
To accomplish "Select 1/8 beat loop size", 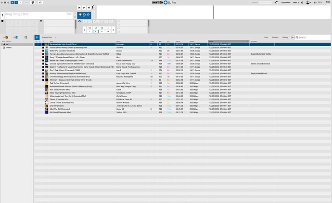I will click(89, 28).
